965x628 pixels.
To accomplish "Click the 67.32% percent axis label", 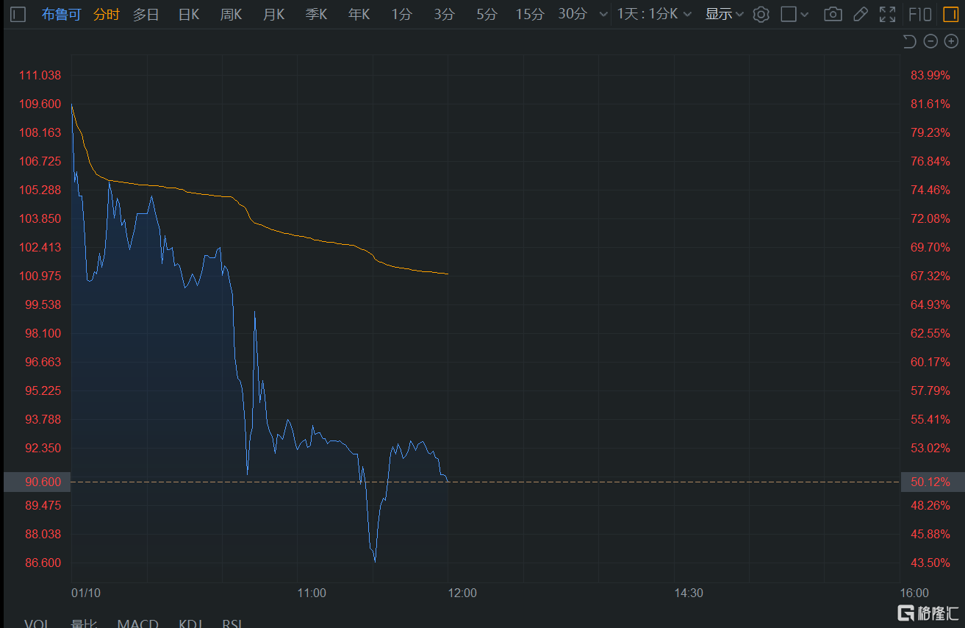I will [930, 276].
